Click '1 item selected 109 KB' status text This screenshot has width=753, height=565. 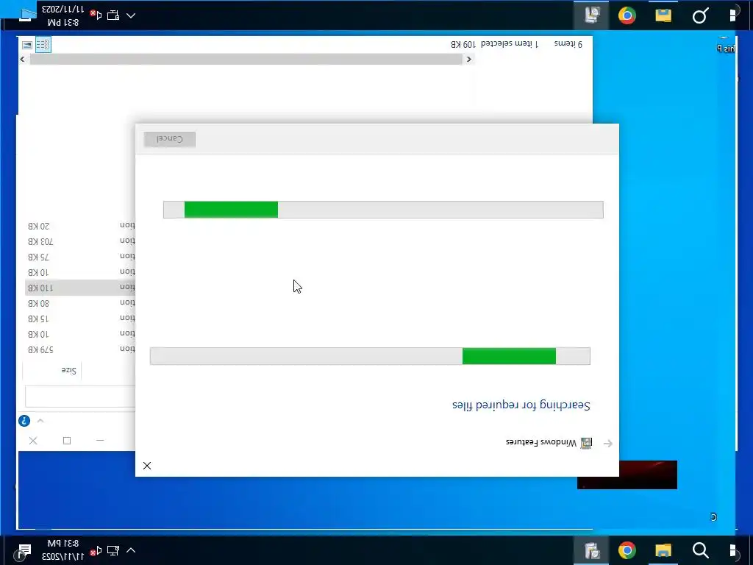pos(495,43)
